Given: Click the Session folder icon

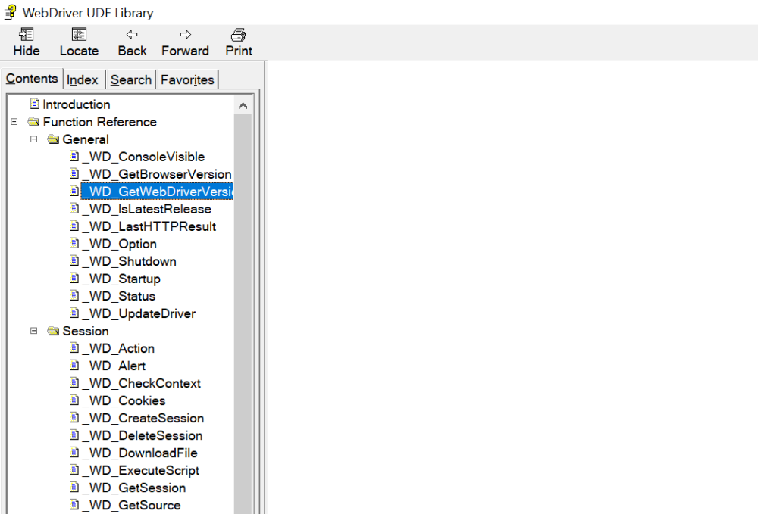Looking at the screenshot, I should coord(53,331).
